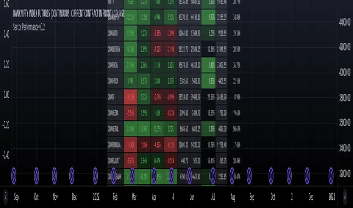
Task: Click the 2023 label on the time axis
Action: (x=332, y=197)
